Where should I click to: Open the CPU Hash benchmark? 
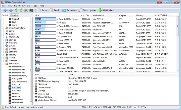[x=17, y=90]
